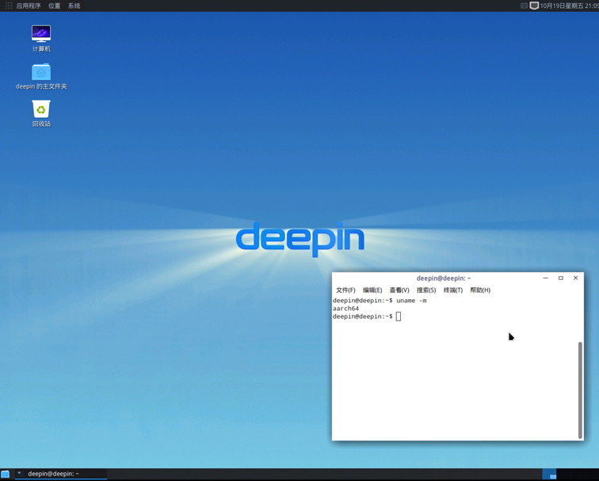Image resolution: width=599 pixels, height=481 pixels.
Task: Open the terminal 帮助(H) menu
Action: 480,290
